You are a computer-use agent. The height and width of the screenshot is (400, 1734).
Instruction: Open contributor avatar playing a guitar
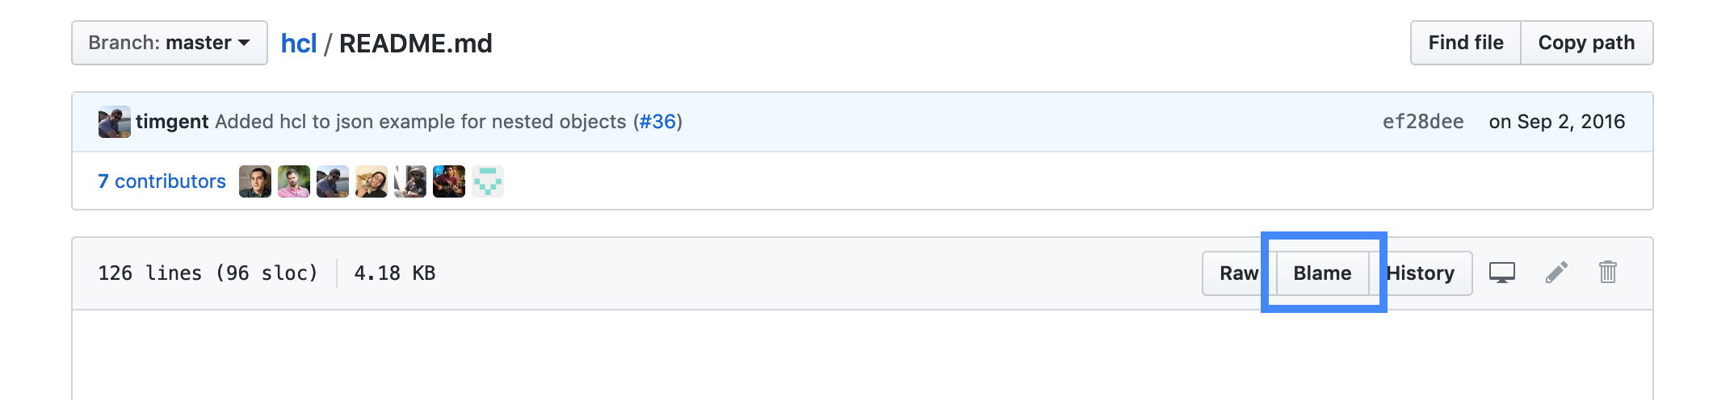coord(449,181)
